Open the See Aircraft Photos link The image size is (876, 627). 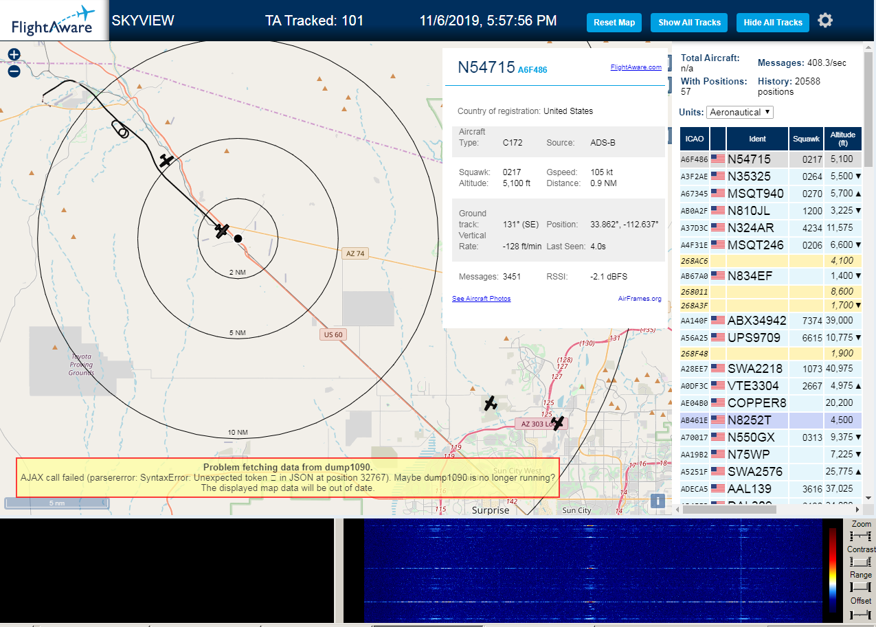tap(481, 299)
